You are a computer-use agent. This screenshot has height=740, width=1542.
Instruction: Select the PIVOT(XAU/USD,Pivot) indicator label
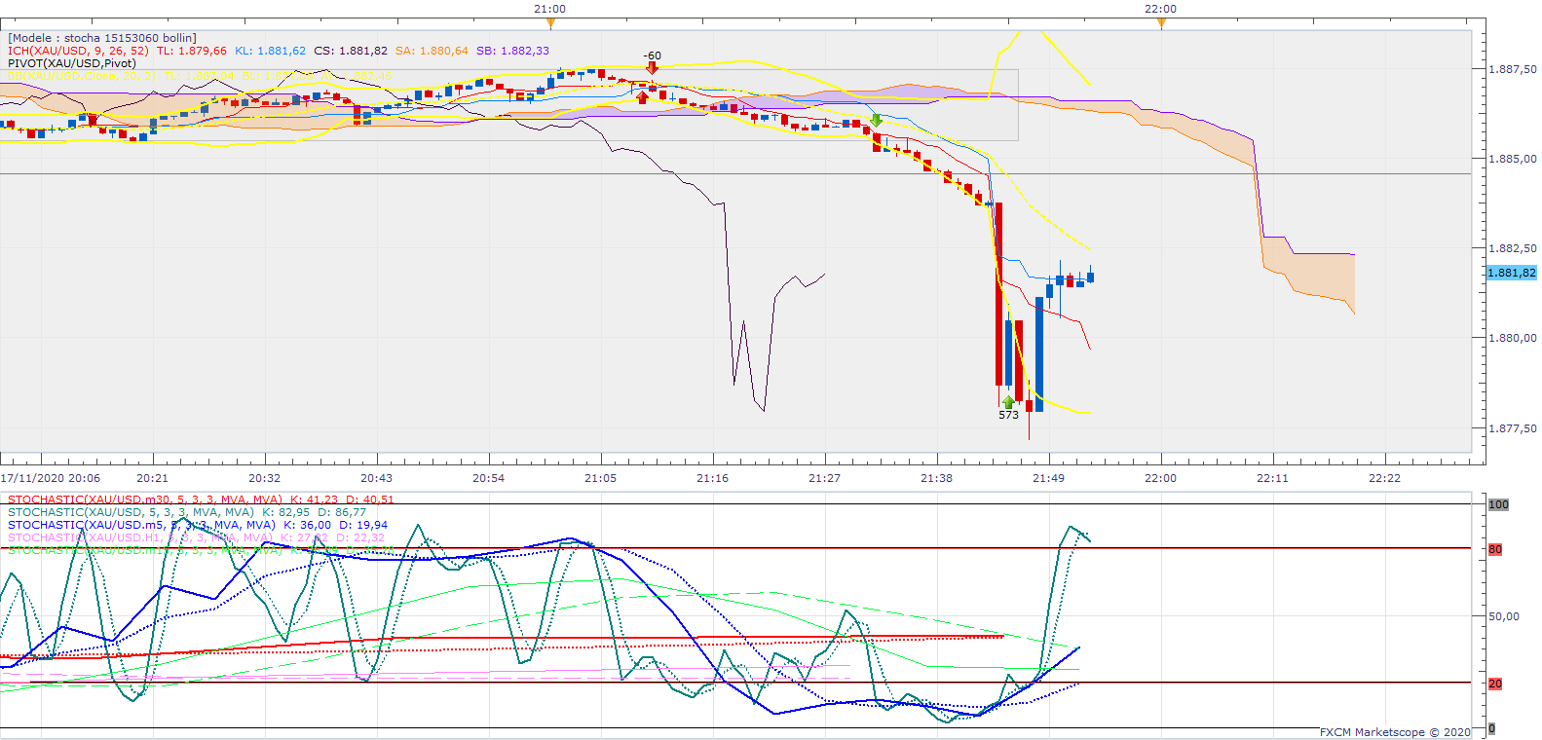coord(72,63)
